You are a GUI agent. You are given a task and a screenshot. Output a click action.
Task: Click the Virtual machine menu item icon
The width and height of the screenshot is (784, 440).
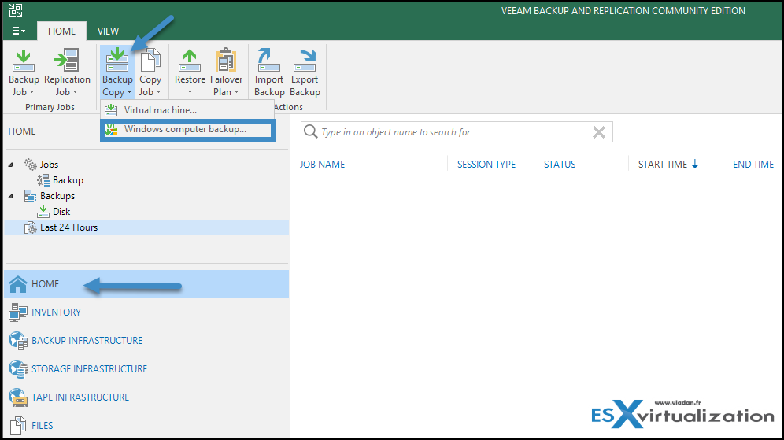click(x=111, y=110)
